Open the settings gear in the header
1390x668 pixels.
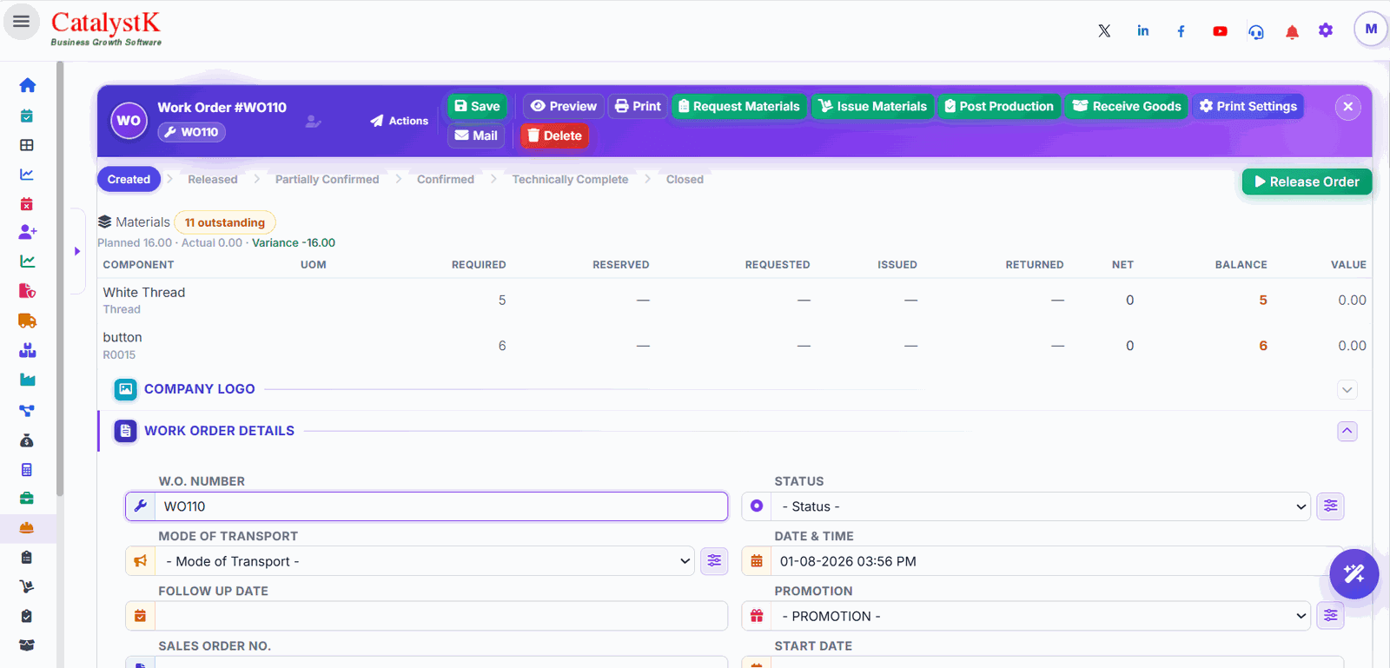click(1326, 30)
